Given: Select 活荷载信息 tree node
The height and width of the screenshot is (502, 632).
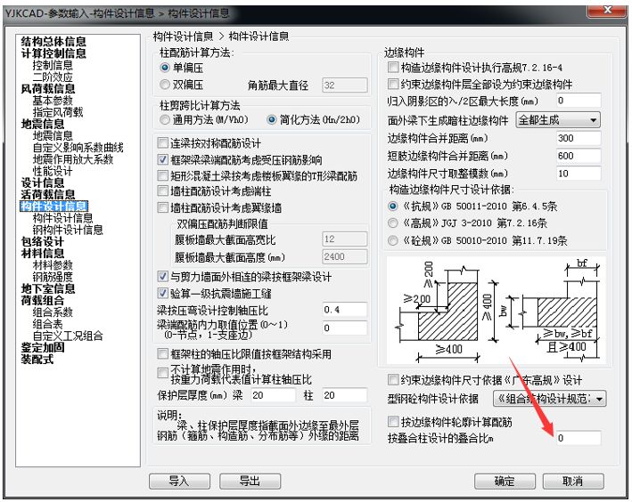Looking at the screenshot, I should pyautogui.click(x=48, y=194).
